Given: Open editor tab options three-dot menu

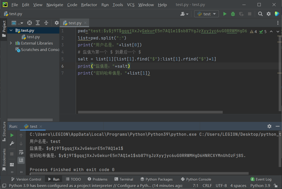Looking at the screenshot, I should [278, 23].
